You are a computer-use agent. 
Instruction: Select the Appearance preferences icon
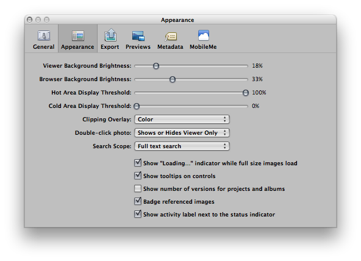pyautogui.click(x=78, y=36)
